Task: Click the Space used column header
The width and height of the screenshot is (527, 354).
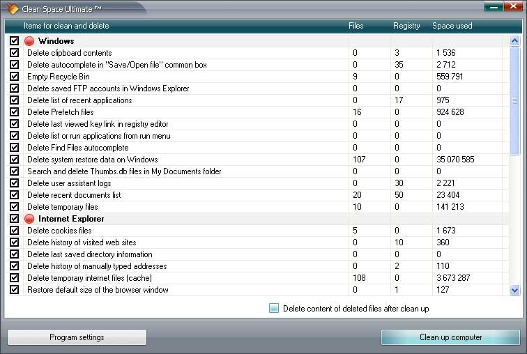Action: tap(452, 26)
